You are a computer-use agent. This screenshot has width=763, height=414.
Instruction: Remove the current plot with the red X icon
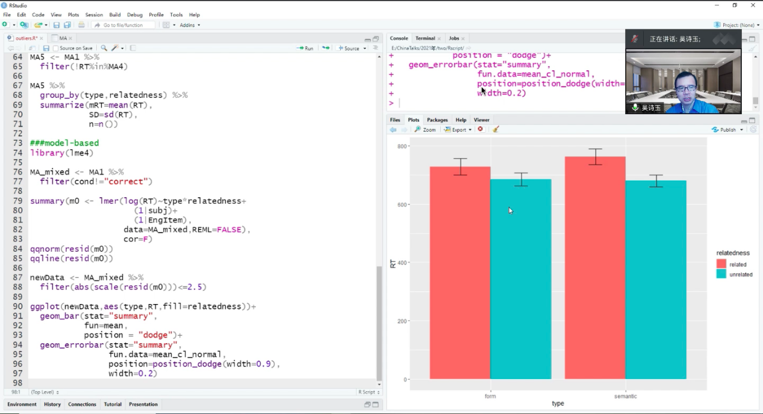click(x=481, y=129)
